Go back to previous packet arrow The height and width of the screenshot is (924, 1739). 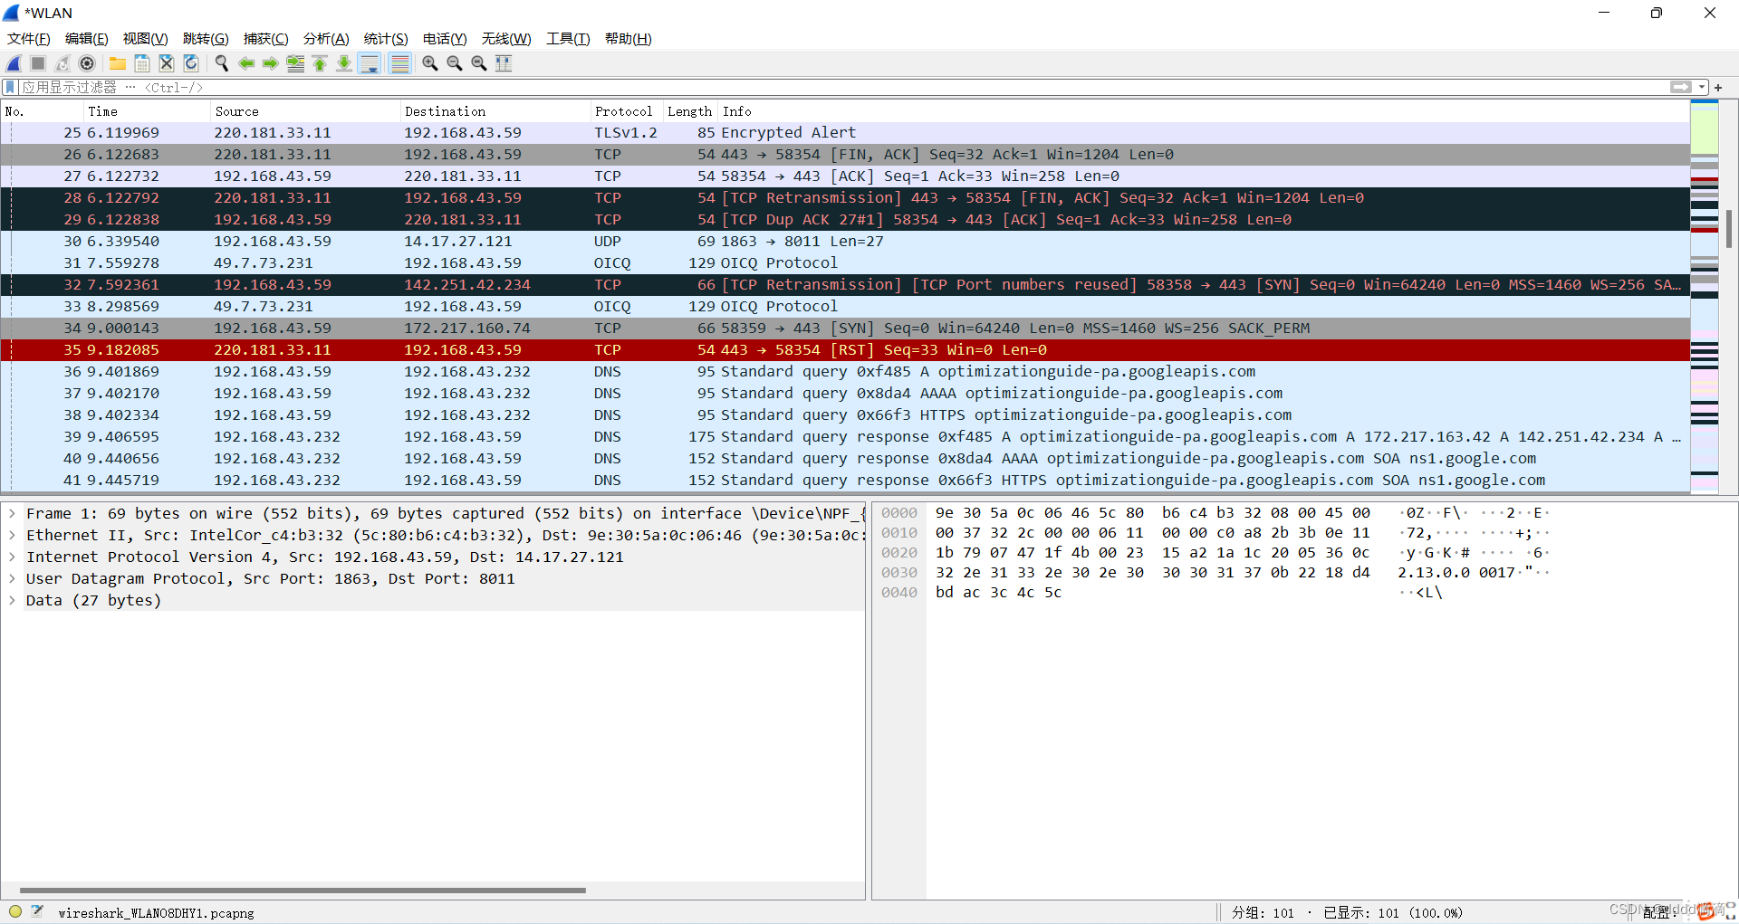pyautogui.click(x=245, y=63)
